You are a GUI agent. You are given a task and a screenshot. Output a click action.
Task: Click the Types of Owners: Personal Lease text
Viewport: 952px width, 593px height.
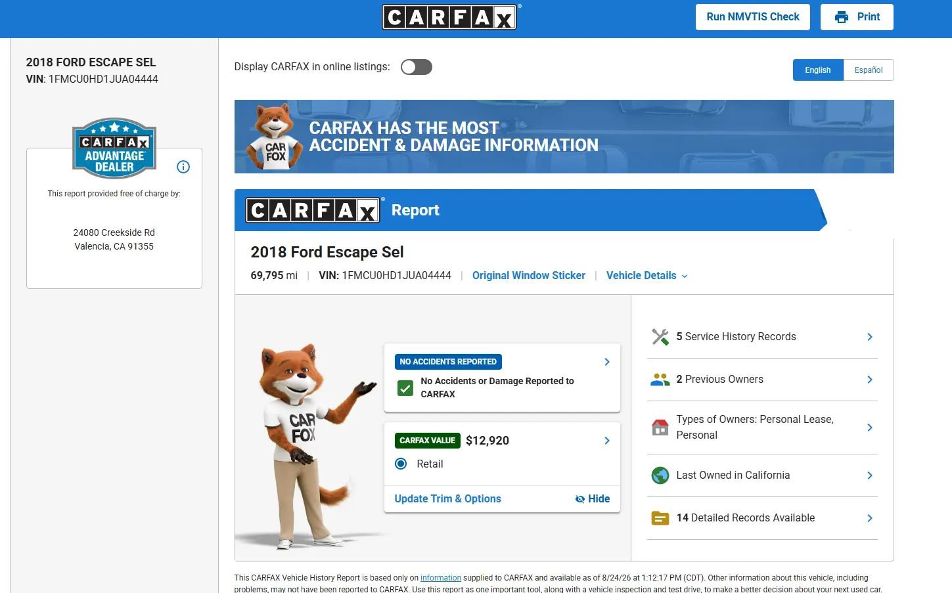coord(755,427)
